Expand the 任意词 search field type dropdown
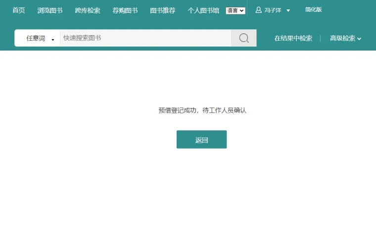376x226 pixels. point(38,38)
